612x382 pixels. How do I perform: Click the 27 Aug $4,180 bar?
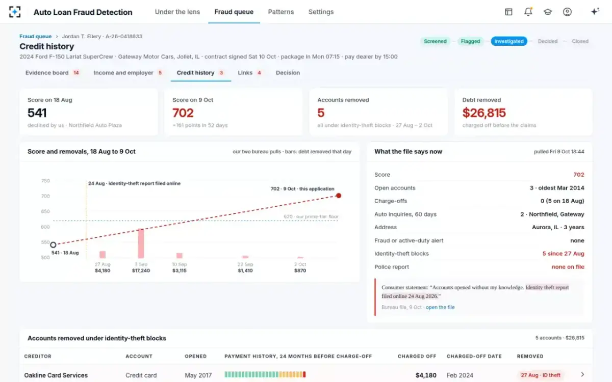[103, 255]
